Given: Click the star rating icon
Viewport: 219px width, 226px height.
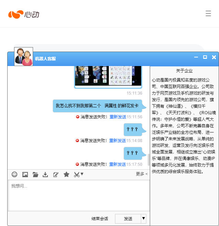Looking at the screenshot, I should coord(66,174).
